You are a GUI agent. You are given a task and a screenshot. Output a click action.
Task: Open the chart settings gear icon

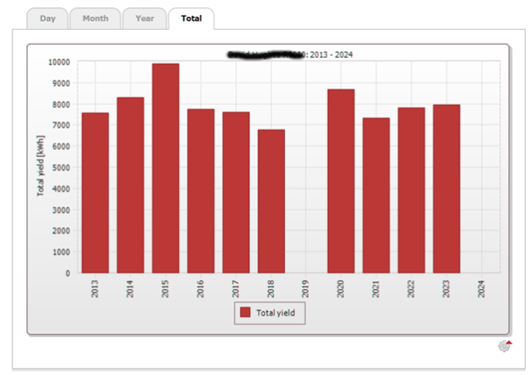(504, 346)
